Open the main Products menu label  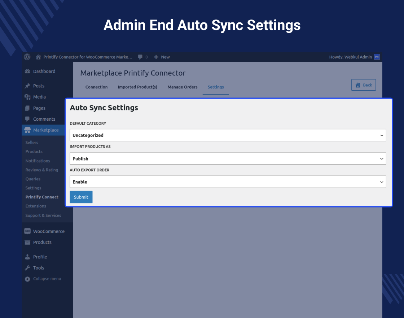point(42,242)
